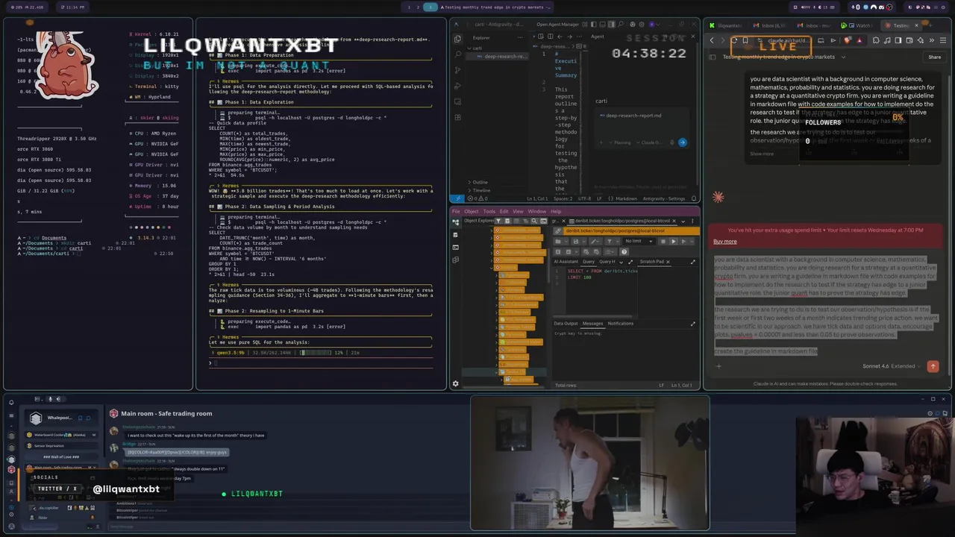Click Show more under the Claude prompt
This screenshot has width=955, height=537.
click(x=762, y=154)
